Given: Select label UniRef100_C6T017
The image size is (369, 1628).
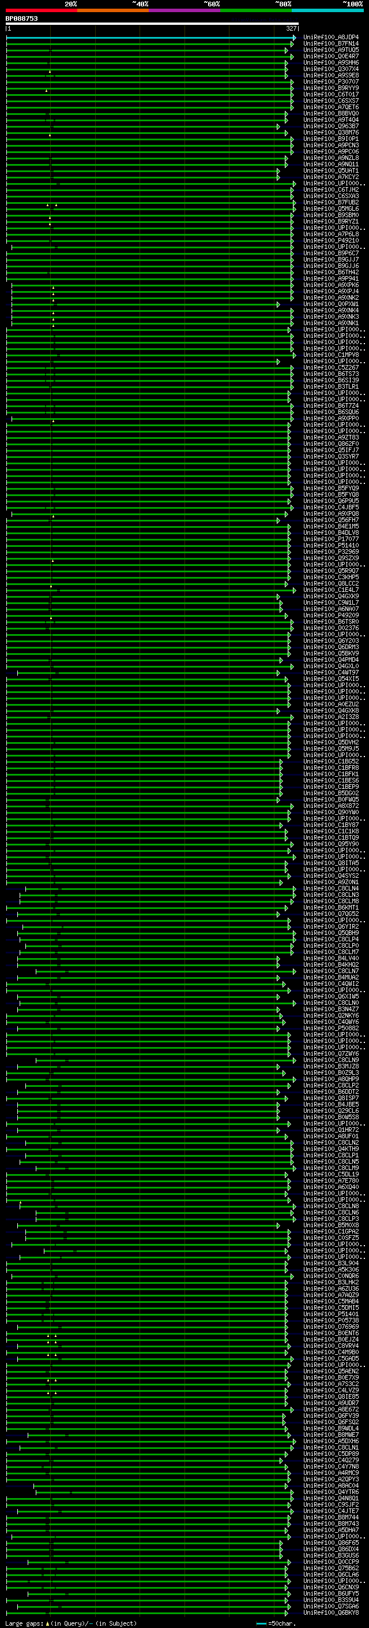Looking at the screenshot, I should [x=331, y=94].
